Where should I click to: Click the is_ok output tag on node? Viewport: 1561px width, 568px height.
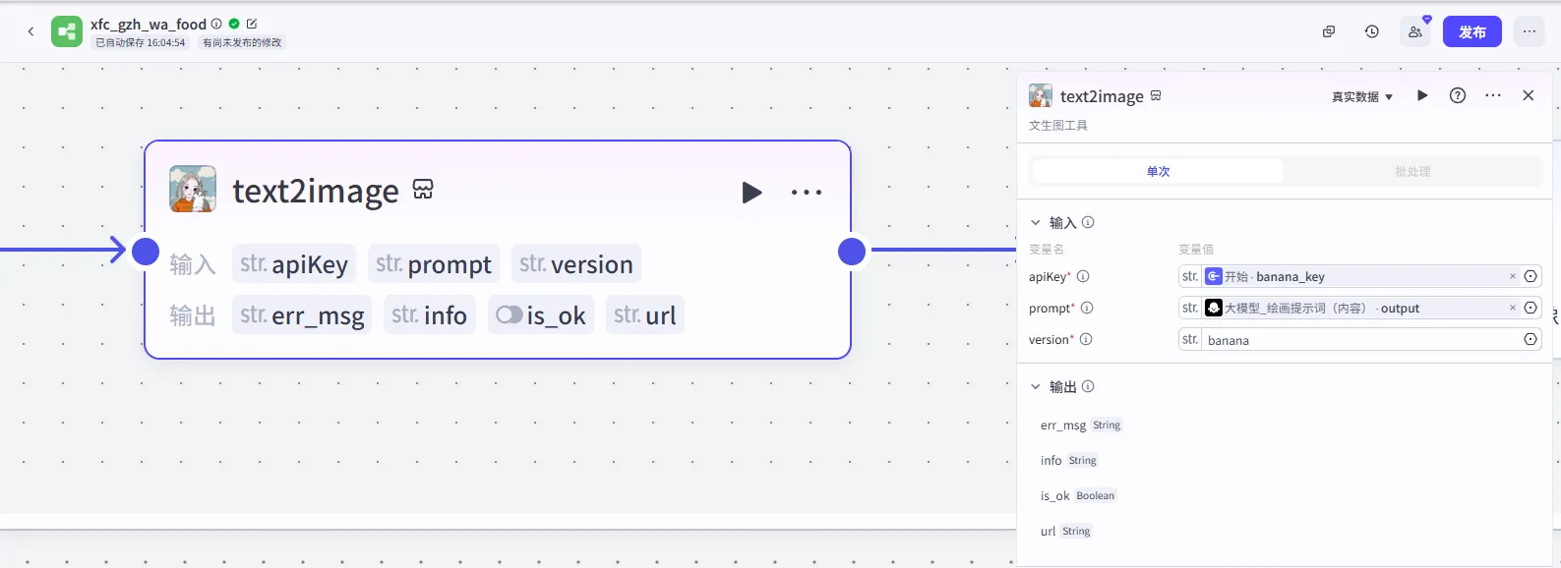(x=541, y=314)
